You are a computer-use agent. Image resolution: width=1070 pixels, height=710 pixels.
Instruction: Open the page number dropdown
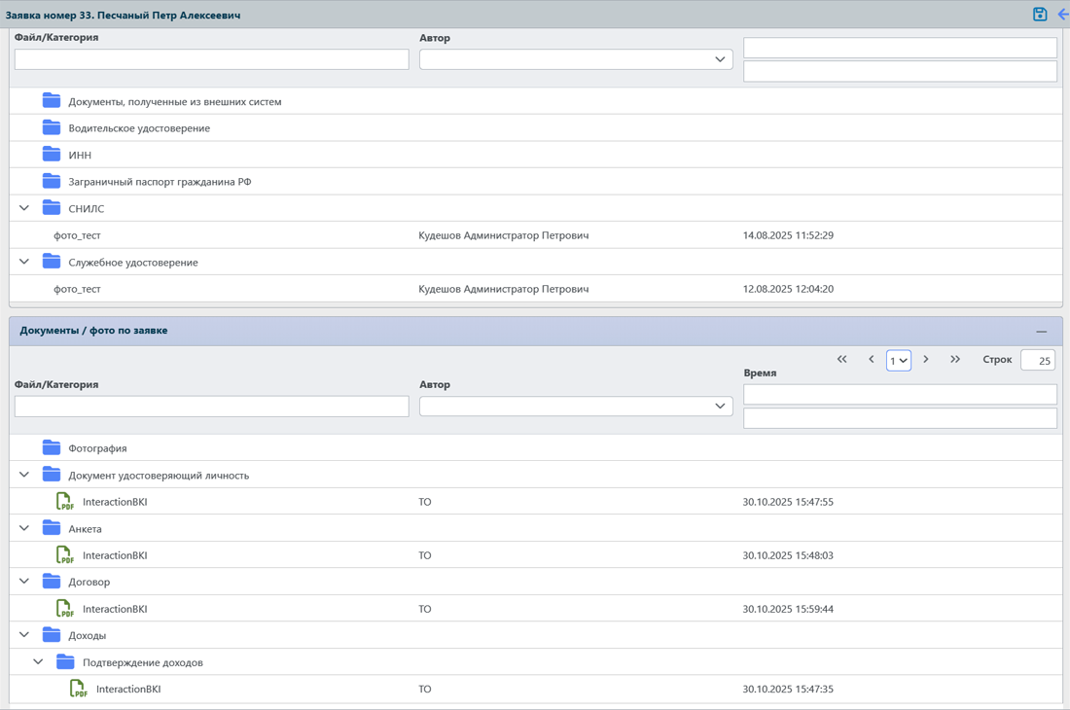click(898, 361)
